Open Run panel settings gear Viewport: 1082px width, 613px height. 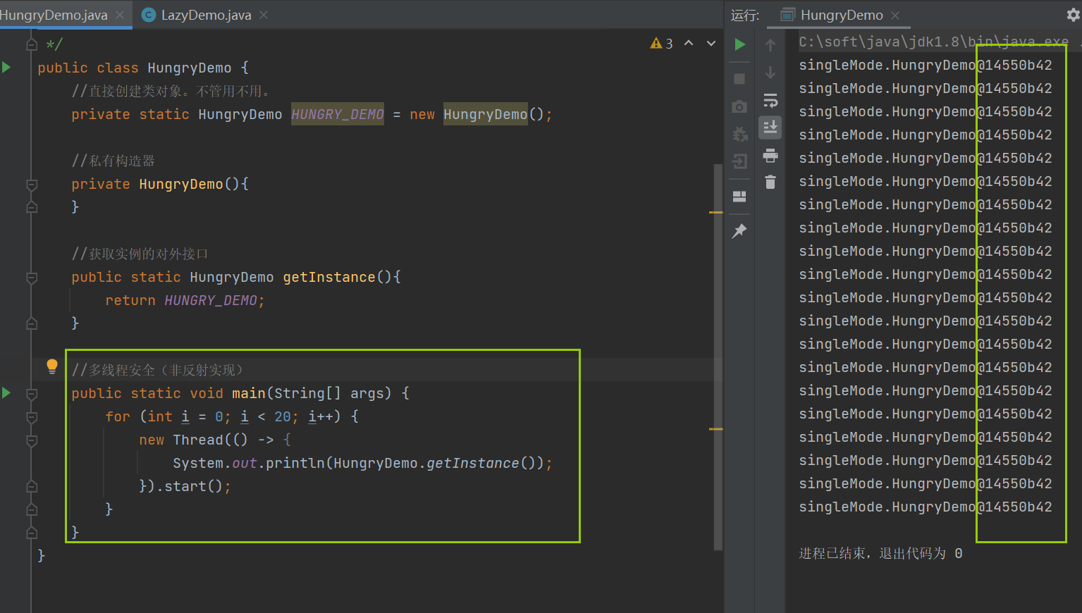click(1073, 15)
